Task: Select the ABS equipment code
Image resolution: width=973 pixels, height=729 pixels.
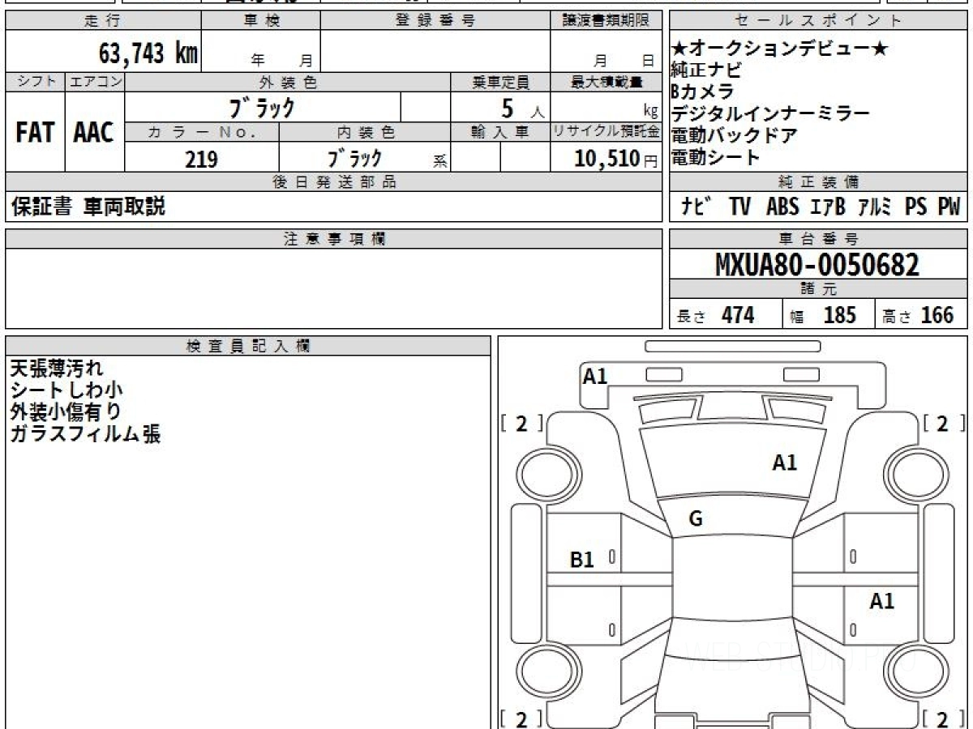Action: [x=782, y=207]
